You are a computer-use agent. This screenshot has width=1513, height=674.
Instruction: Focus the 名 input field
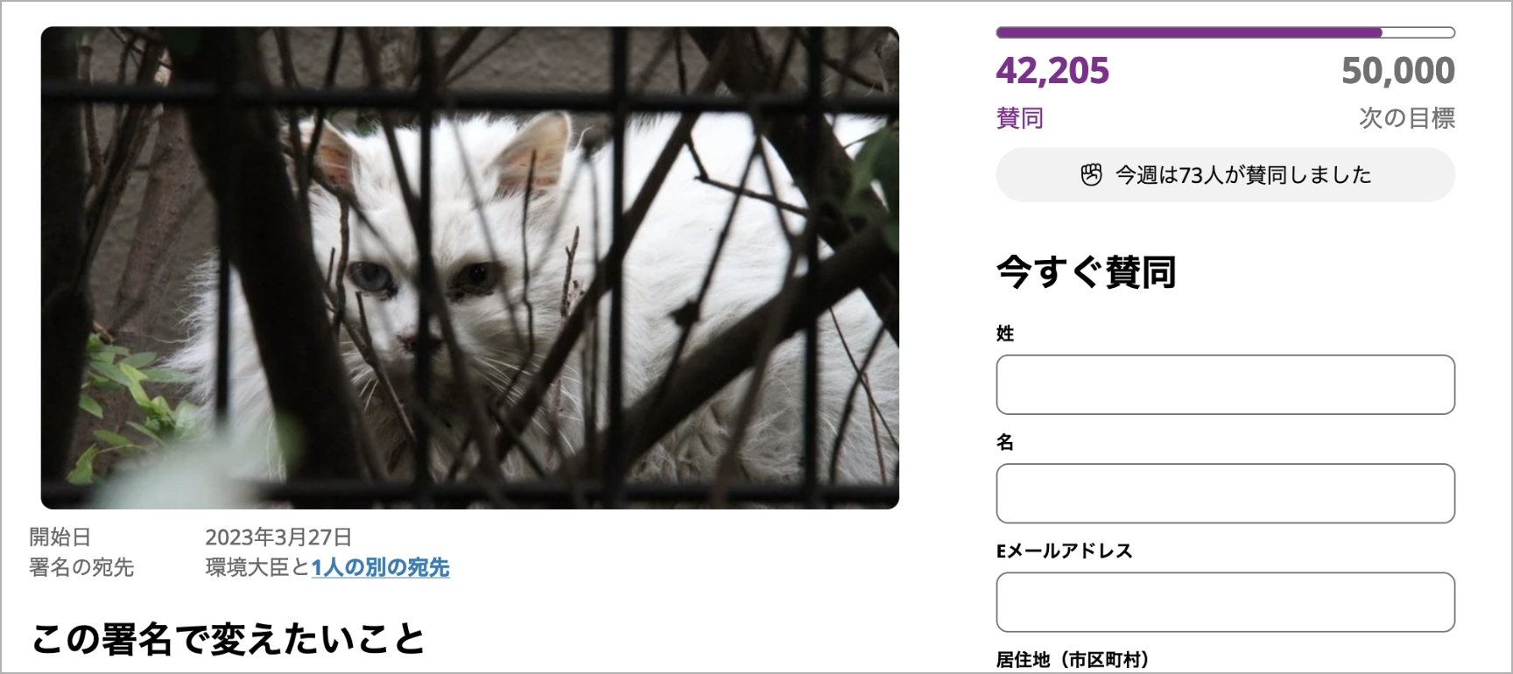coord(1225,494)
